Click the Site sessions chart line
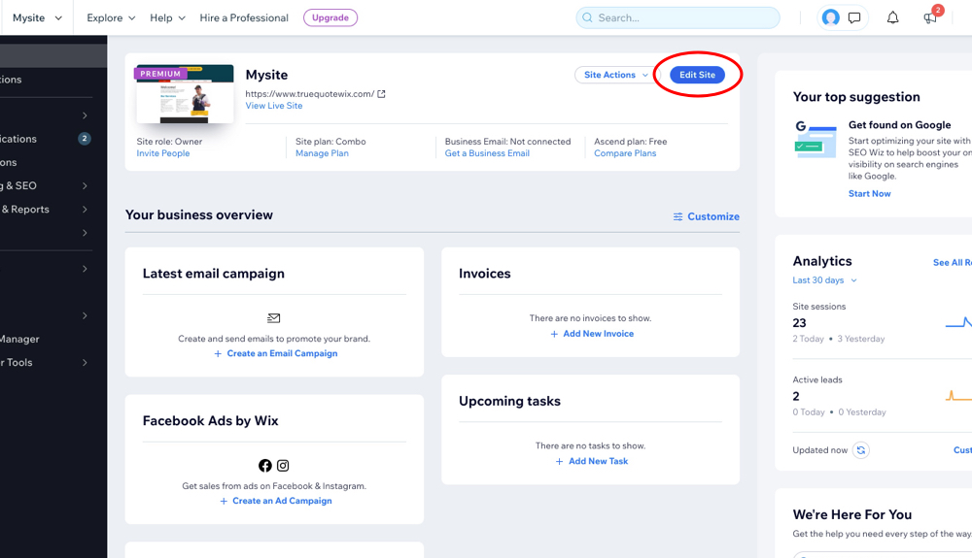 coord(958,322)
